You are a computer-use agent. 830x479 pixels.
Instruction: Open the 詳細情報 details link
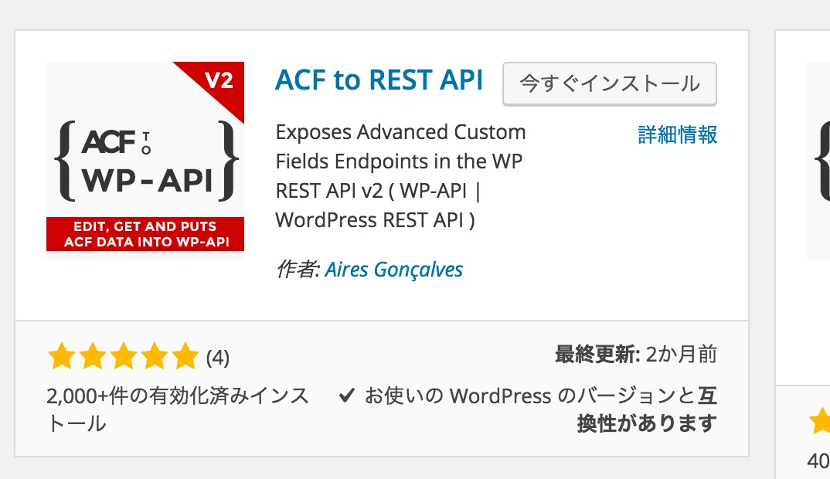click(x=679, y=134)
